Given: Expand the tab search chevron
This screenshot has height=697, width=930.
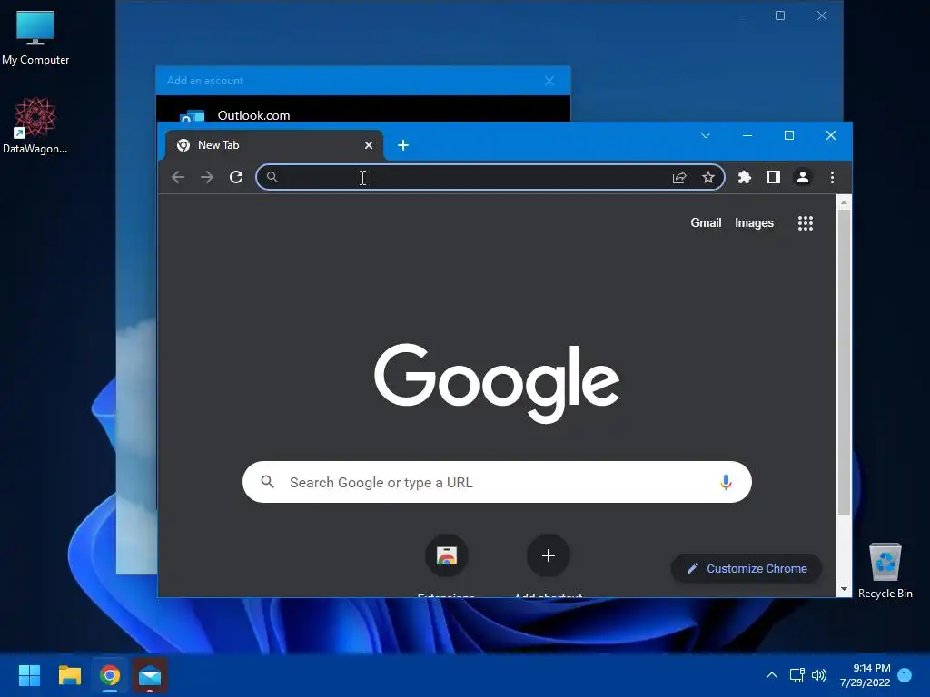Looking at the screenshot, I should click(x=705, y=135).
